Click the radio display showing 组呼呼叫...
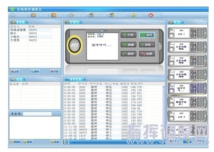Screen dimensions: 214x152 [102, 46]
